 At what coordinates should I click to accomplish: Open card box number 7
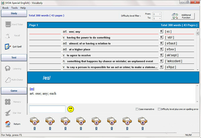coord(127,121)
